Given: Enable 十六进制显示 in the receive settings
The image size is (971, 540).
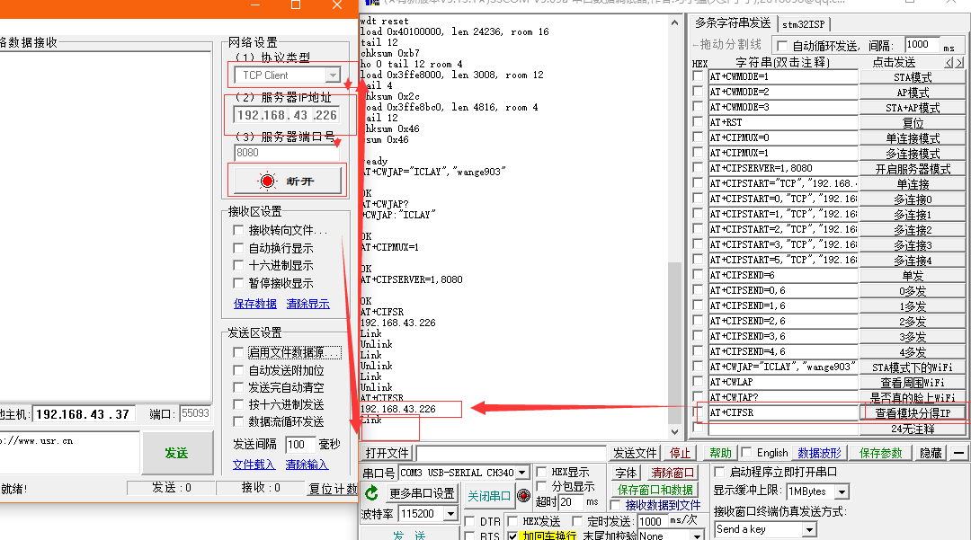Looking at the screenshot, I should 236,266.
